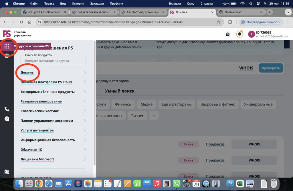Select the Облачная платформа PS Cloud link

46,82
